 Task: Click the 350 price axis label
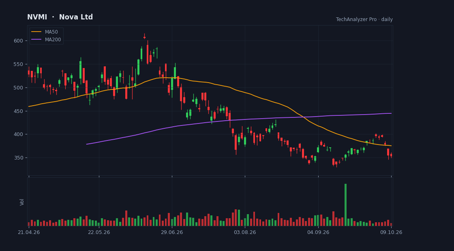tap(18, 158)
